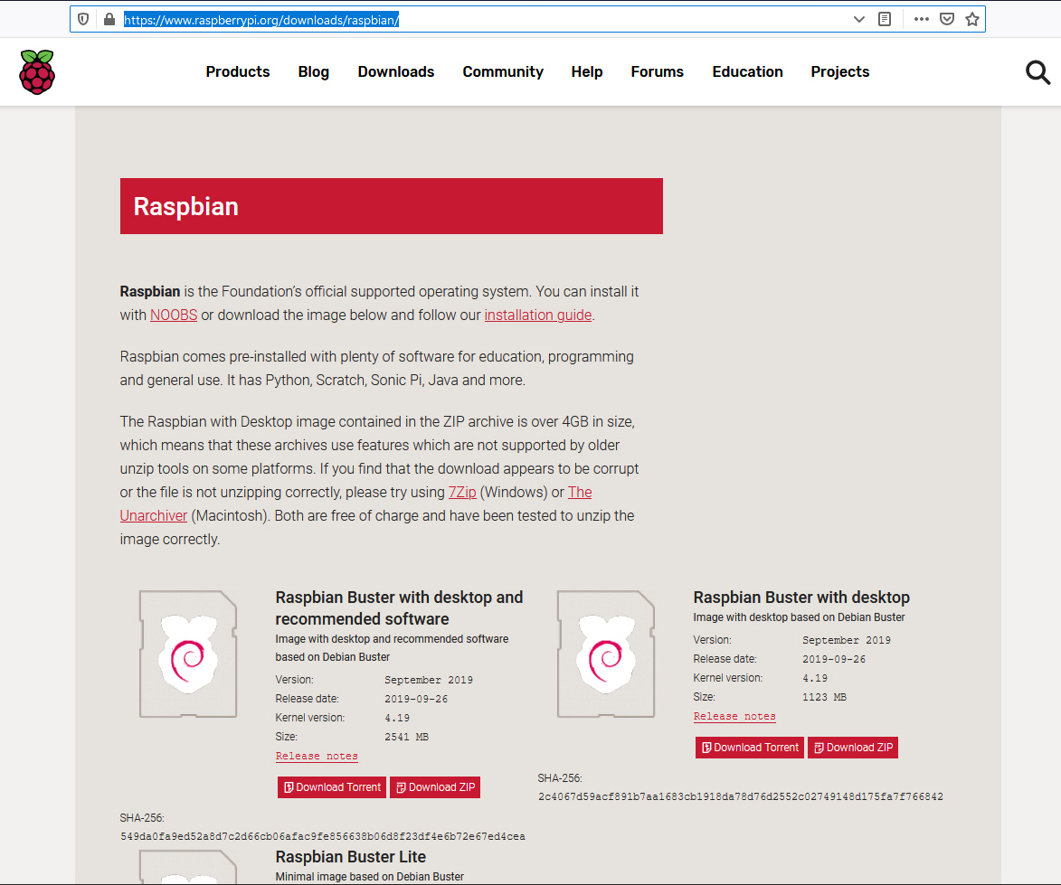Download Torrent for Raspbian Buster with desktop

(749, 748)
